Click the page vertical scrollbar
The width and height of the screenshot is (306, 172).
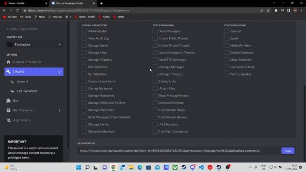[x=305, y=123]
